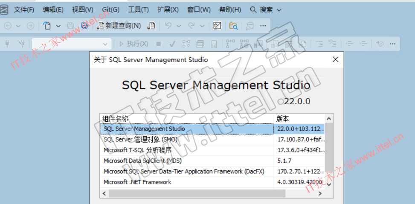415x204 pixels.
Task: Open the 搜索 search dropdown
Action: pyautogui.click(x=266, y=9)
